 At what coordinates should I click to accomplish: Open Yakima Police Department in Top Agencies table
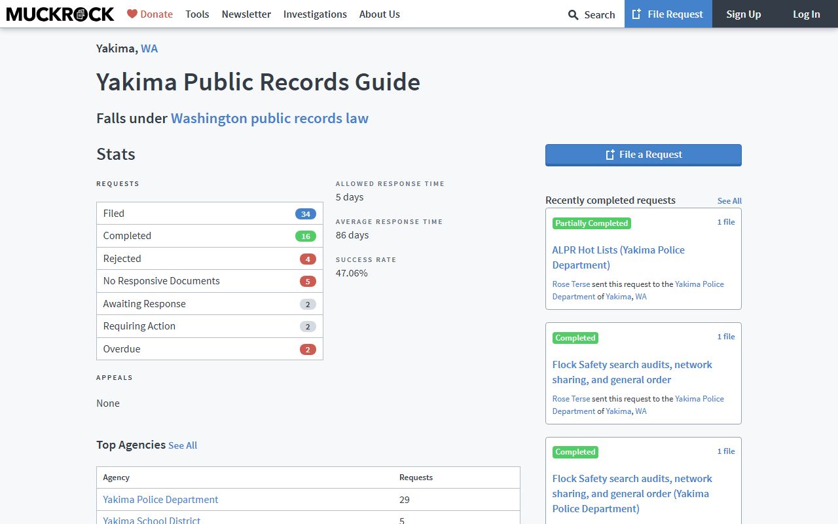point(160,500)
